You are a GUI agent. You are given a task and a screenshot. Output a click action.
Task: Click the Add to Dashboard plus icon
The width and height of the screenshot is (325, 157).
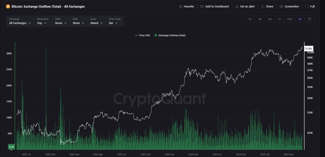[x=202, y=6]
